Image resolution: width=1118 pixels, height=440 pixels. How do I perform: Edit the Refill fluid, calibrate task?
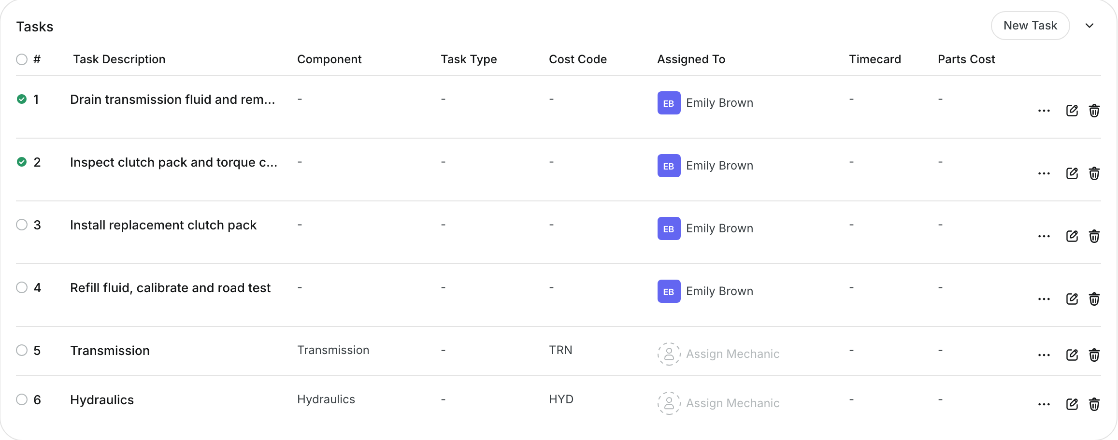pos(1072,299)
